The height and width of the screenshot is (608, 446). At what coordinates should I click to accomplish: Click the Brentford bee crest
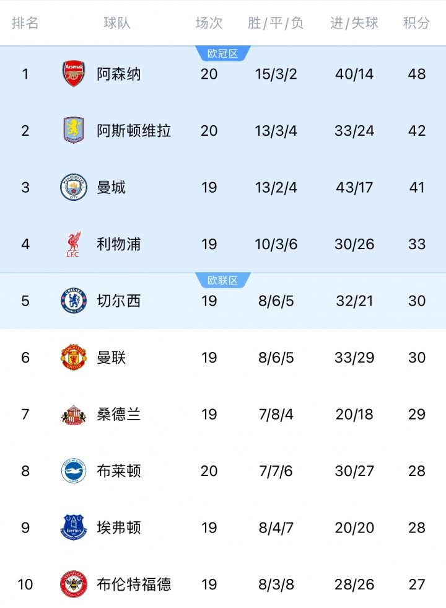[74, 584]
